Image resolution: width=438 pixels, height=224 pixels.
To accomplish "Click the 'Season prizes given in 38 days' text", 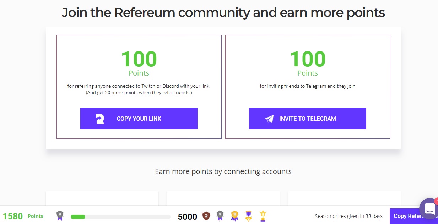I will pos(348,216).
